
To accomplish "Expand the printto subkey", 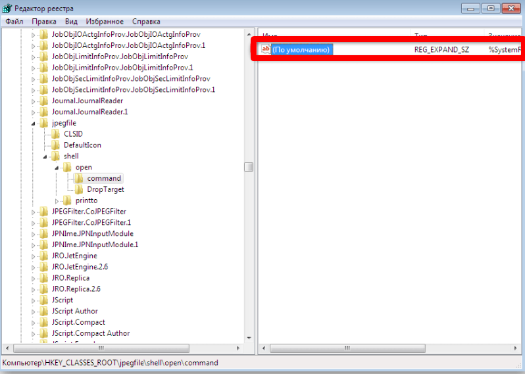I will point(57,200).
